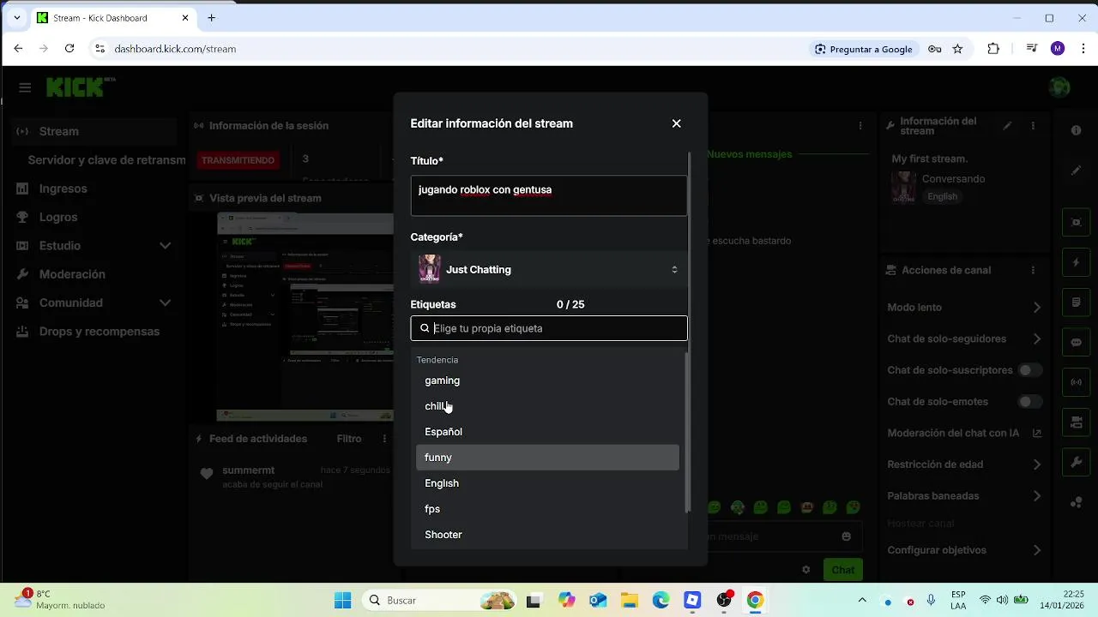Select the Shooter tag
1098x617 pixels.
coord(547,535)
